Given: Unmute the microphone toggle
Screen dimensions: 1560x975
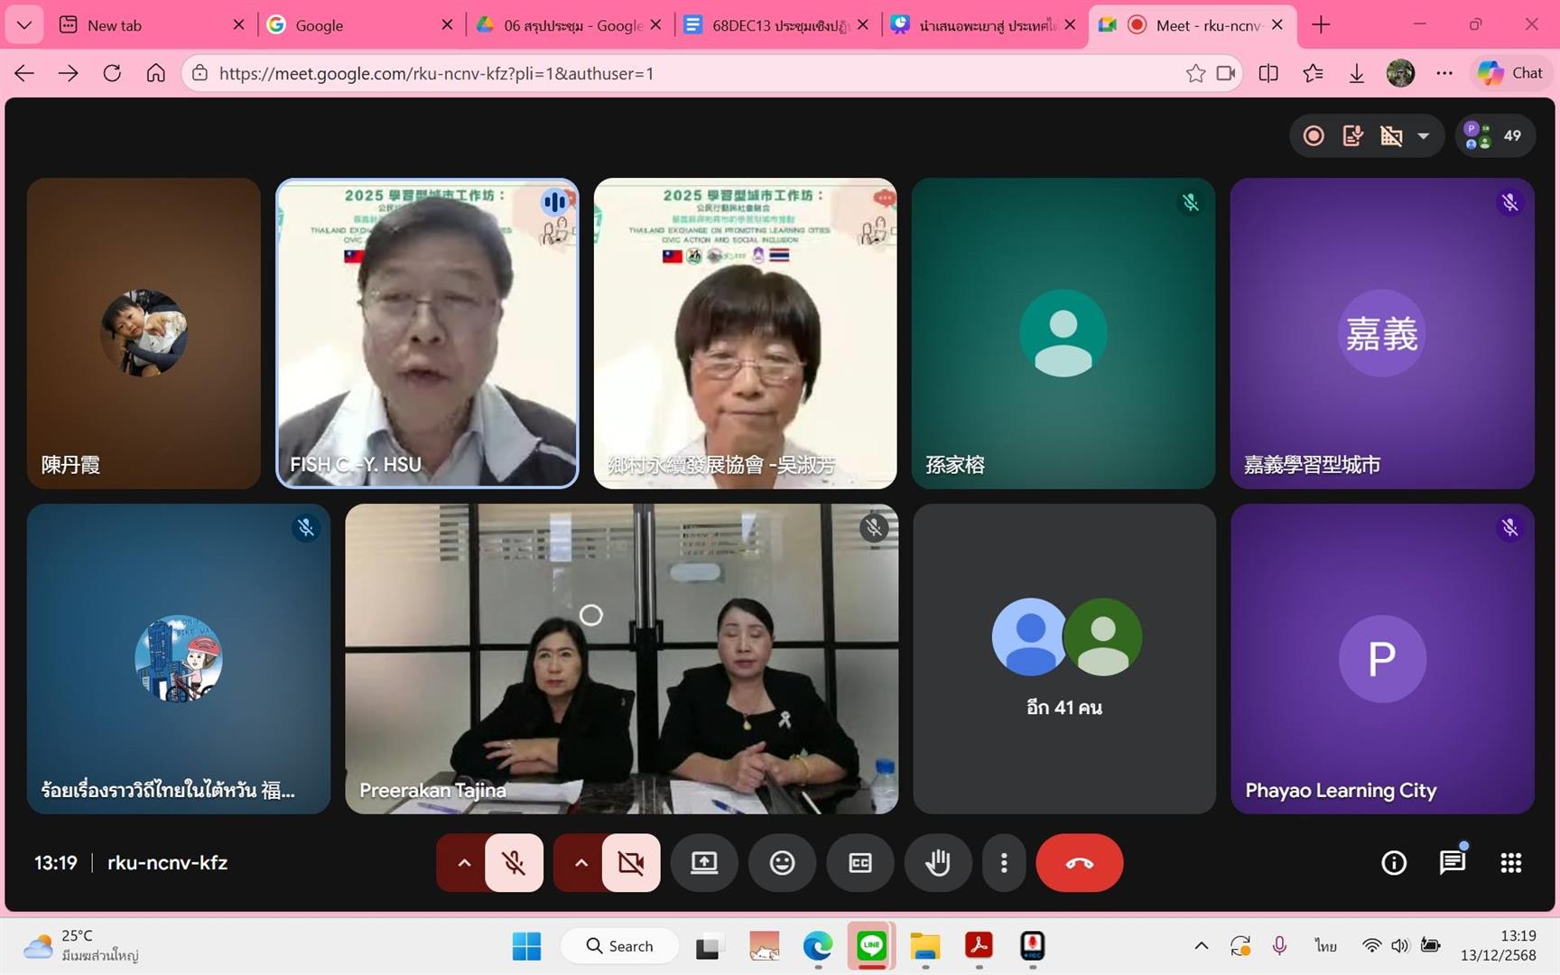Looking at the screenshot, I should click(514, 863).
